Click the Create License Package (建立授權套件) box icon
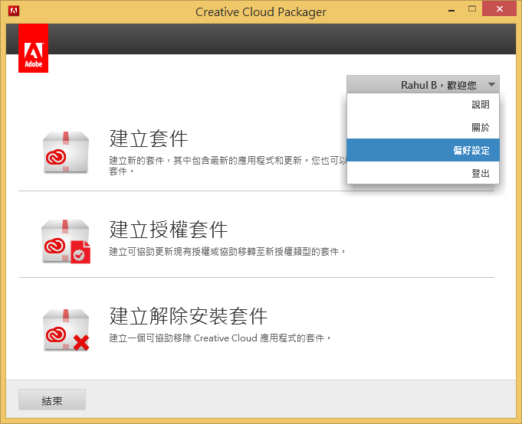Image resolution: width=522 pixels, height=424 pixels. coord(66,242)
